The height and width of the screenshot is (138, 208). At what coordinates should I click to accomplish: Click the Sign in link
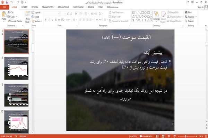click(x=200, y=7)
